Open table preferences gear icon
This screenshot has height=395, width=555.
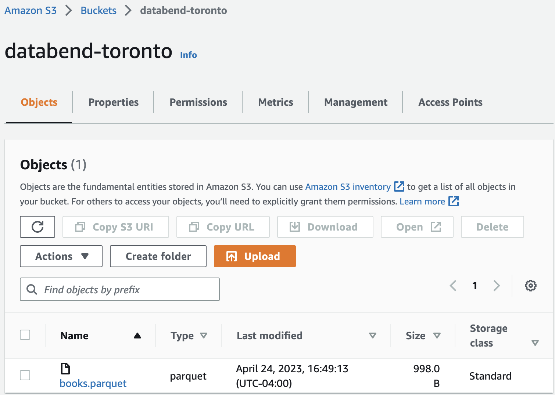(x=530, y=286)
